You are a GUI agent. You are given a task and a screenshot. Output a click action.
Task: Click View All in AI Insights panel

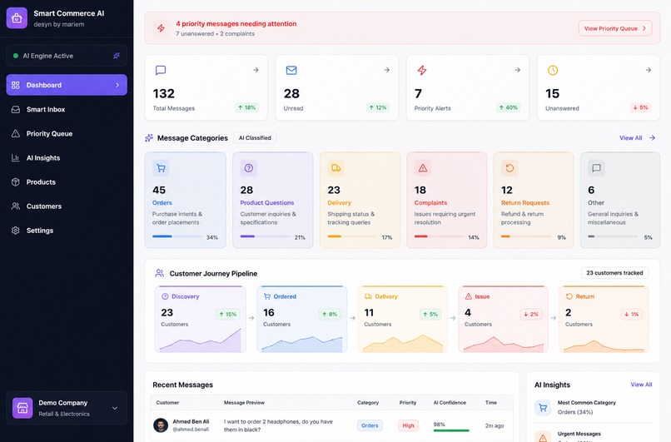(x=642, y=385)
